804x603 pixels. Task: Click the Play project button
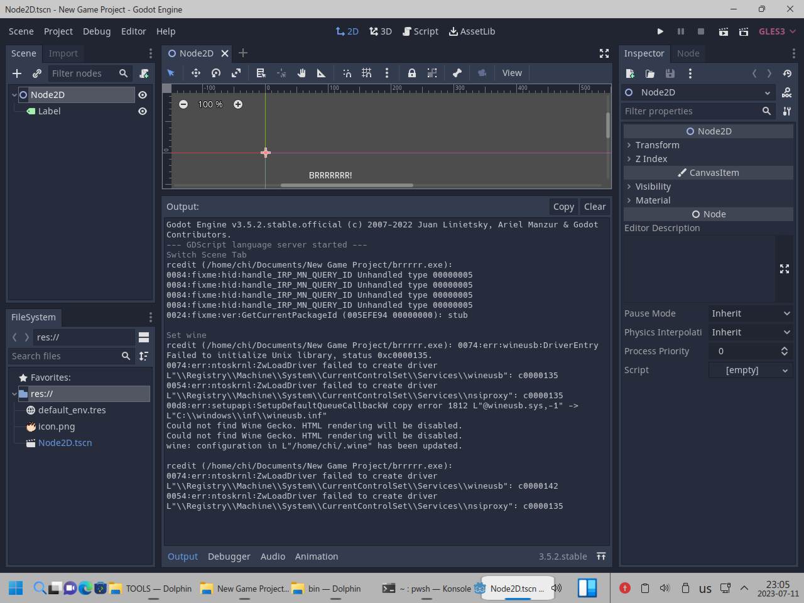[660, 31]
